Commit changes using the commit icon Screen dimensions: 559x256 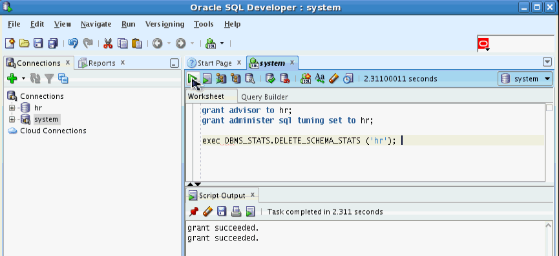[271, 78]
